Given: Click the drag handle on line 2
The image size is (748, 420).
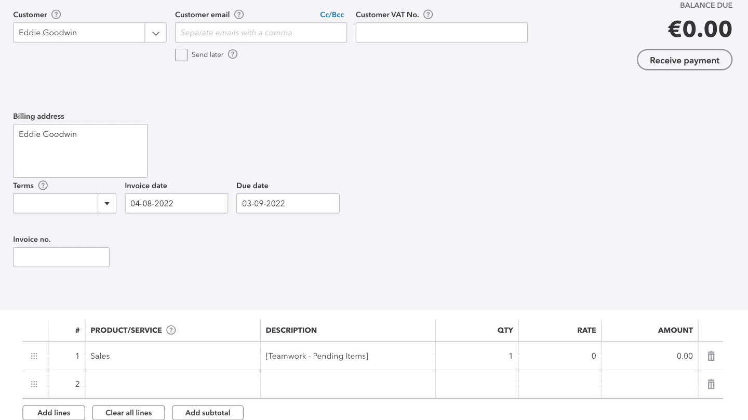Looking at the screenshot, I should pos(34,384).
